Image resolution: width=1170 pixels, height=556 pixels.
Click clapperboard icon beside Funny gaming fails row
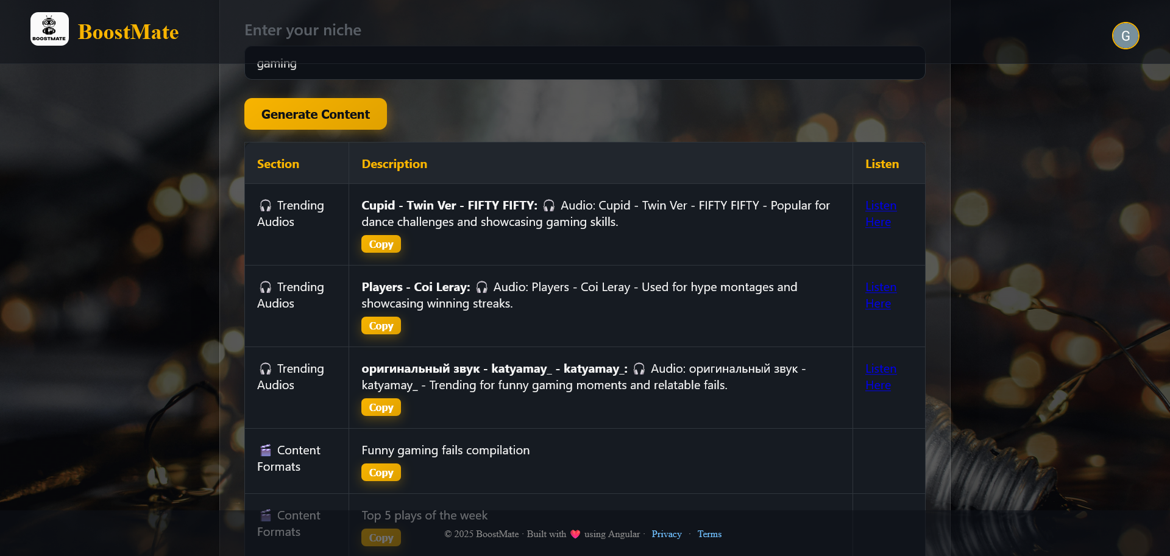[266, 451]
